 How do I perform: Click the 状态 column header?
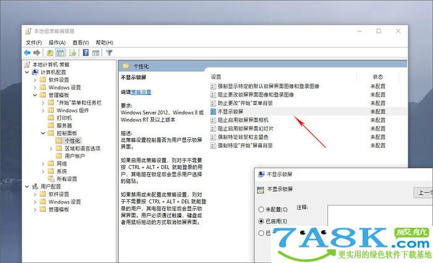coord(378,77)
